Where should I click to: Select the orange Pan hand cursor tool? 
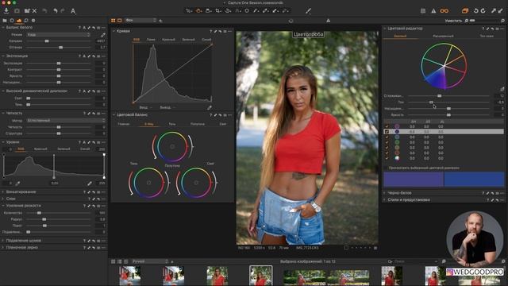click(x=198, y=11)
